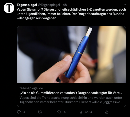Open the 4h timestamp permalink

[65, 5]
